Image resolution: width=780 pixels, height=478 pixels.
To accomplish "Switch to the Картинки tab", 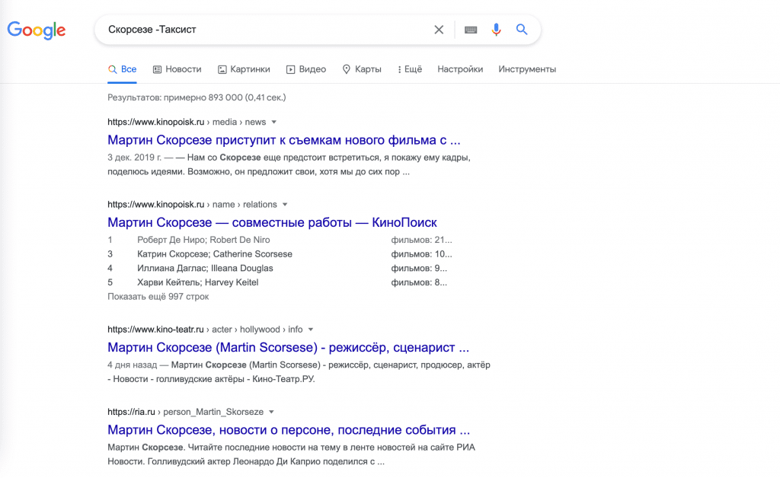I will pyautogui.click(x=244, y=69).
